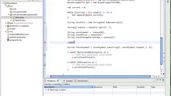Sort by the Resource column header

(x=103, y=87)
